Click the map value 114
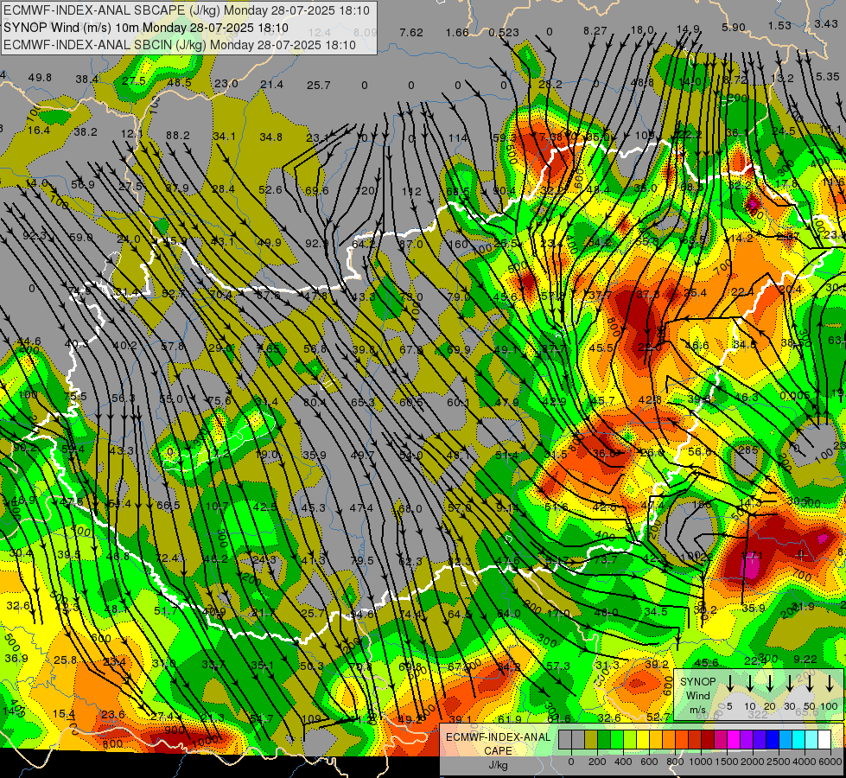This screenshot has width=846, height=778. tap(457, 138)
